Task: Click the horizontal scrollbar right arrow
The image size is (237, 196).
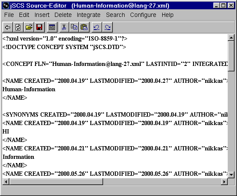Action: click(224, 182)
